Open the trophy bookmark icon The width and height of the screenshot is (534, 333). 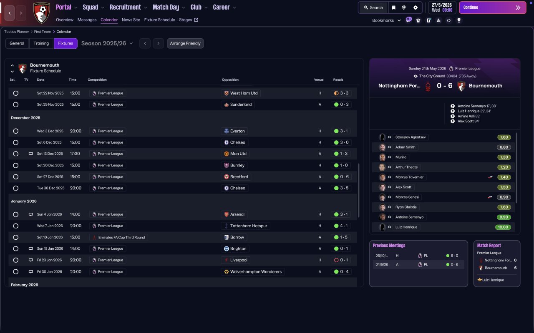[x=459, y=20]
